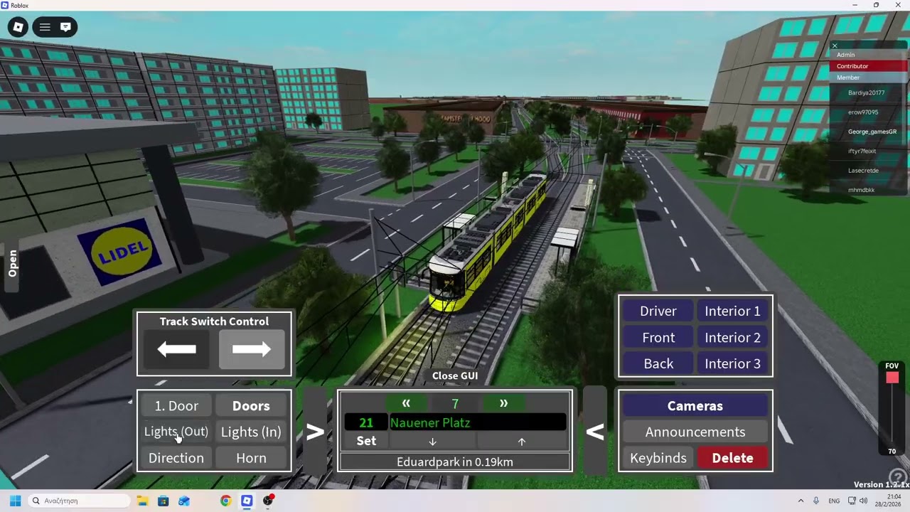Select the Driver camera view

[x=658, y=311]
